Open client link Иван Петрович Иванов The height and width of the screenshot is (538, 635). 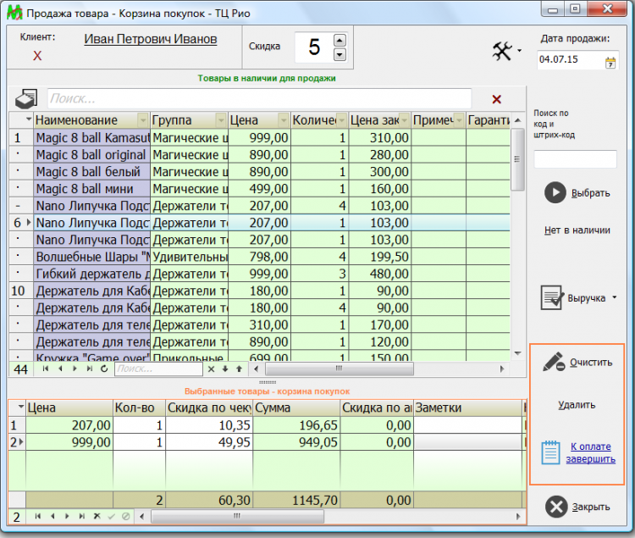point(151,39)
